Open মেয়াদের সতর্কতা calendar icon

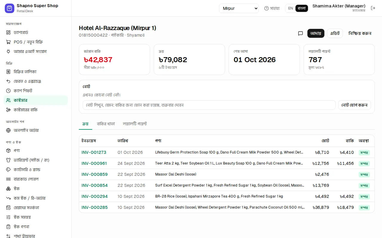tap(8, 208)
